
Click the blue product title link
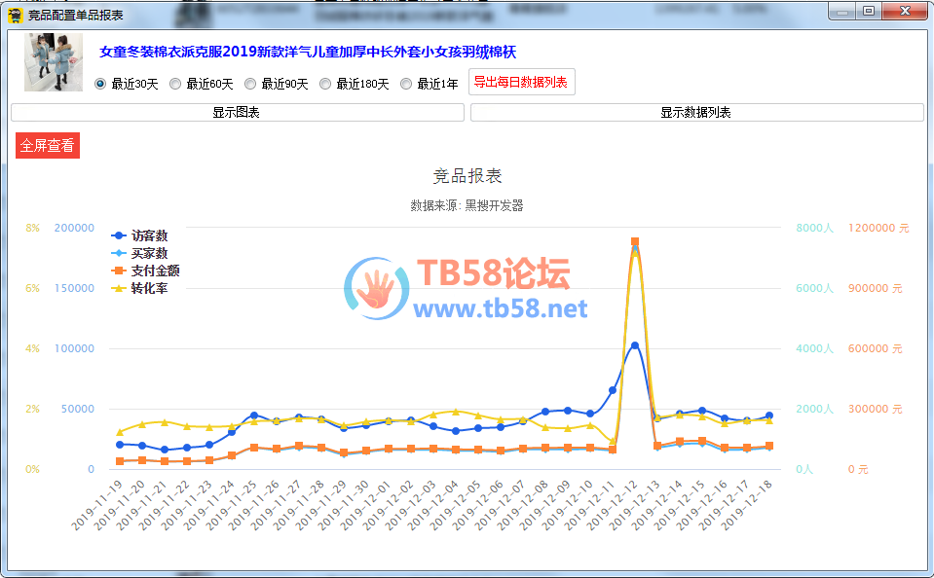point(320,52)
